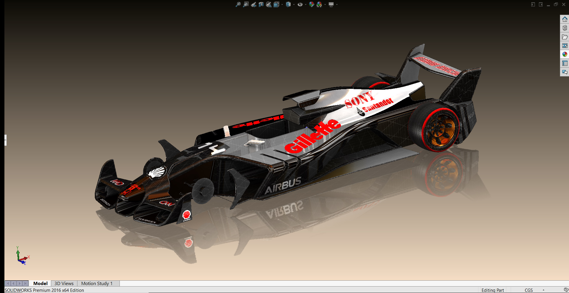Click the Apply Scene icon
The height and width of the screenshot is (293, 569).
point(319,4)
